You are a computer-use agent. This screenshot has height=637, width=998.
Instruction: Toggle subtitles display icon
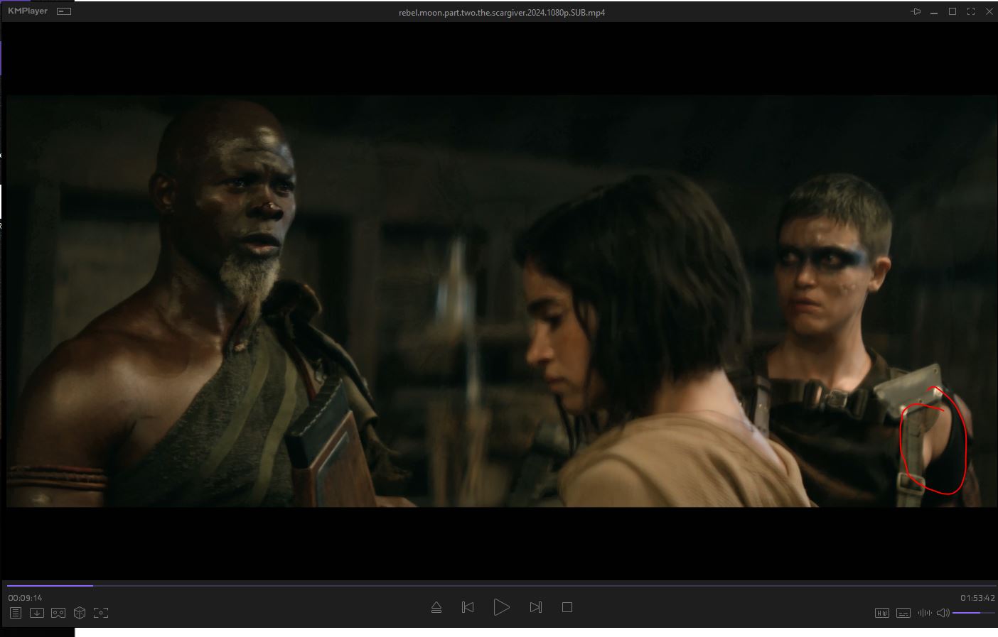click(903, 613)
